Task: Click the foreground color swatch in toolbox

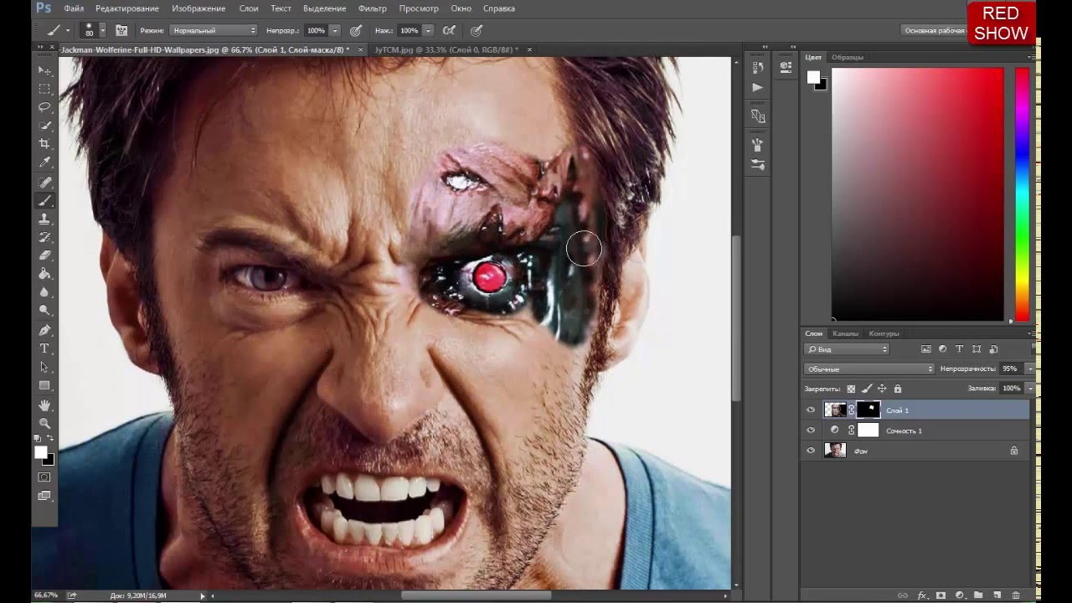Action: click(40, 452)
